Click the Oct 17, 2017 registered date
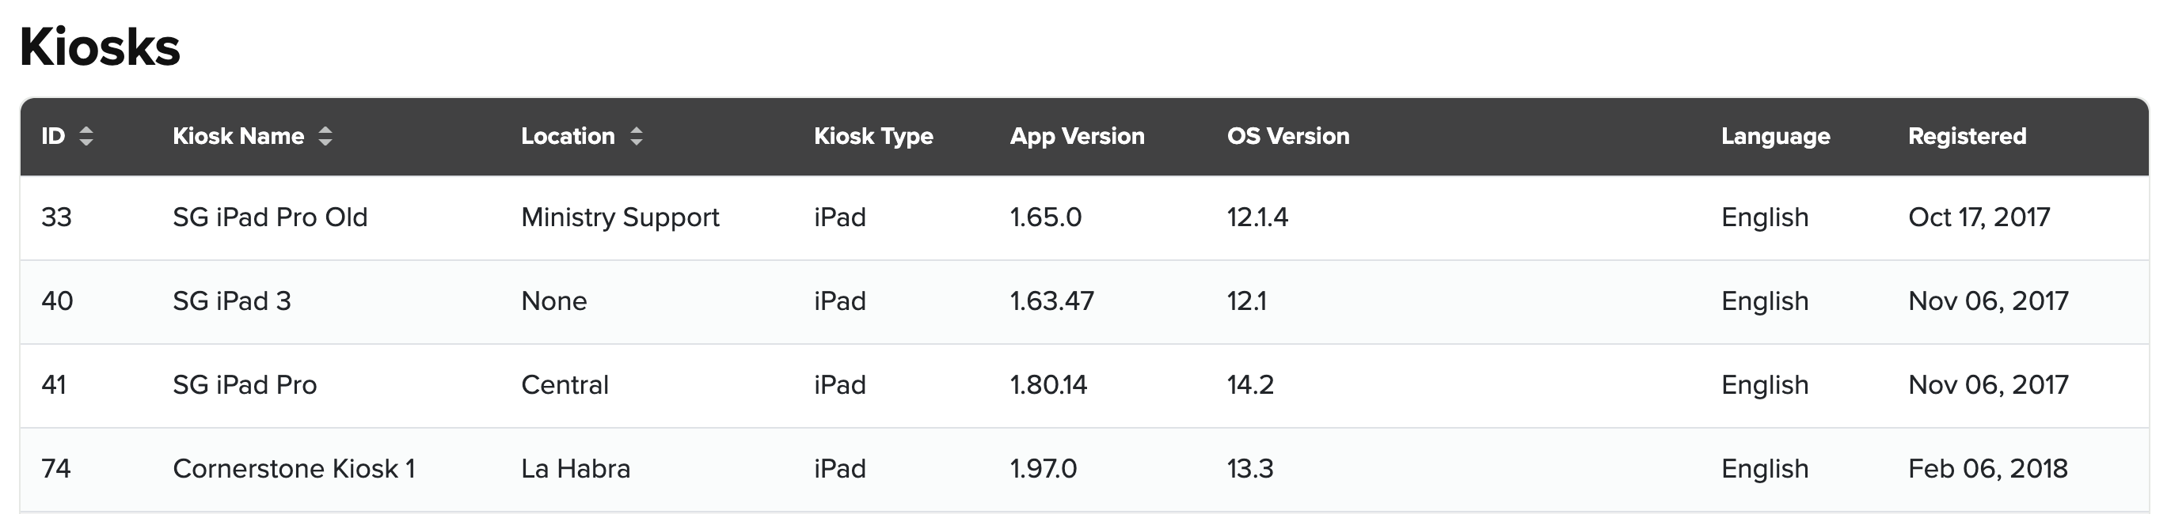Viewport: 2171px width, 514px height. [1978, 218]
